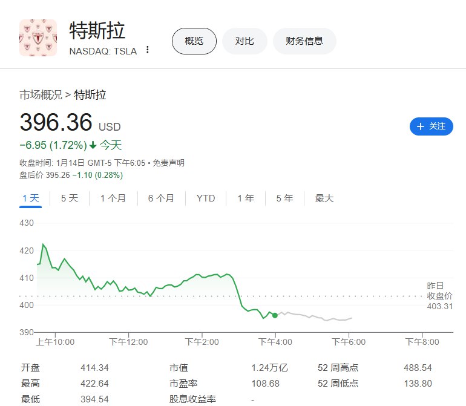Click the 今天 label beside price change
466x406 pixels.
click(x=111, y=145)
